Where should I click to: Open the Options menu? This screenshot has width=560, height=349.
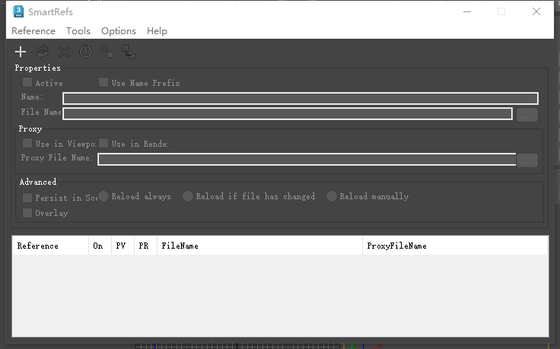pyautogui.click(x=119, y=31)
